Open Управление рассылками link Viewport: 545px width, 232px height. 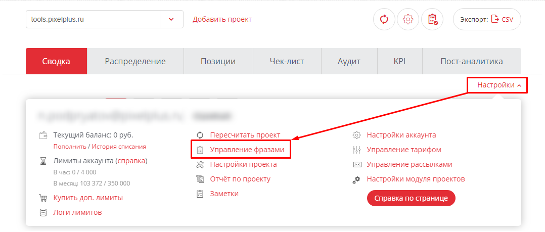tap(410, 164)
